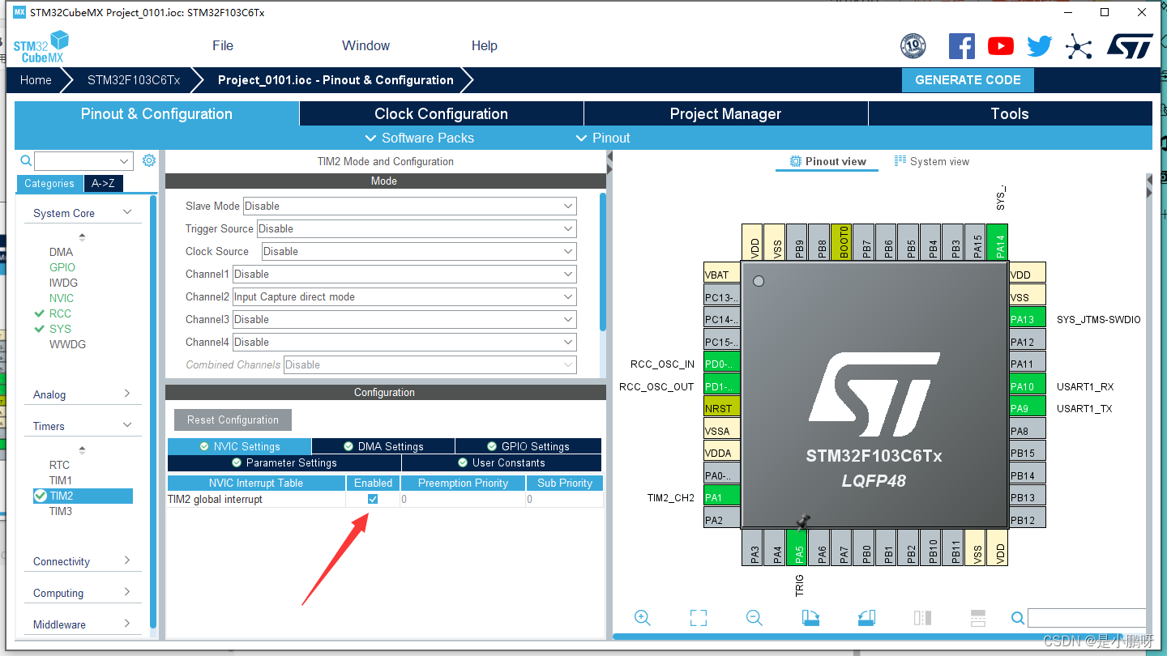Zoom out of the pinout view
Screen dimensions: 1167x656
tap(754, 618)
